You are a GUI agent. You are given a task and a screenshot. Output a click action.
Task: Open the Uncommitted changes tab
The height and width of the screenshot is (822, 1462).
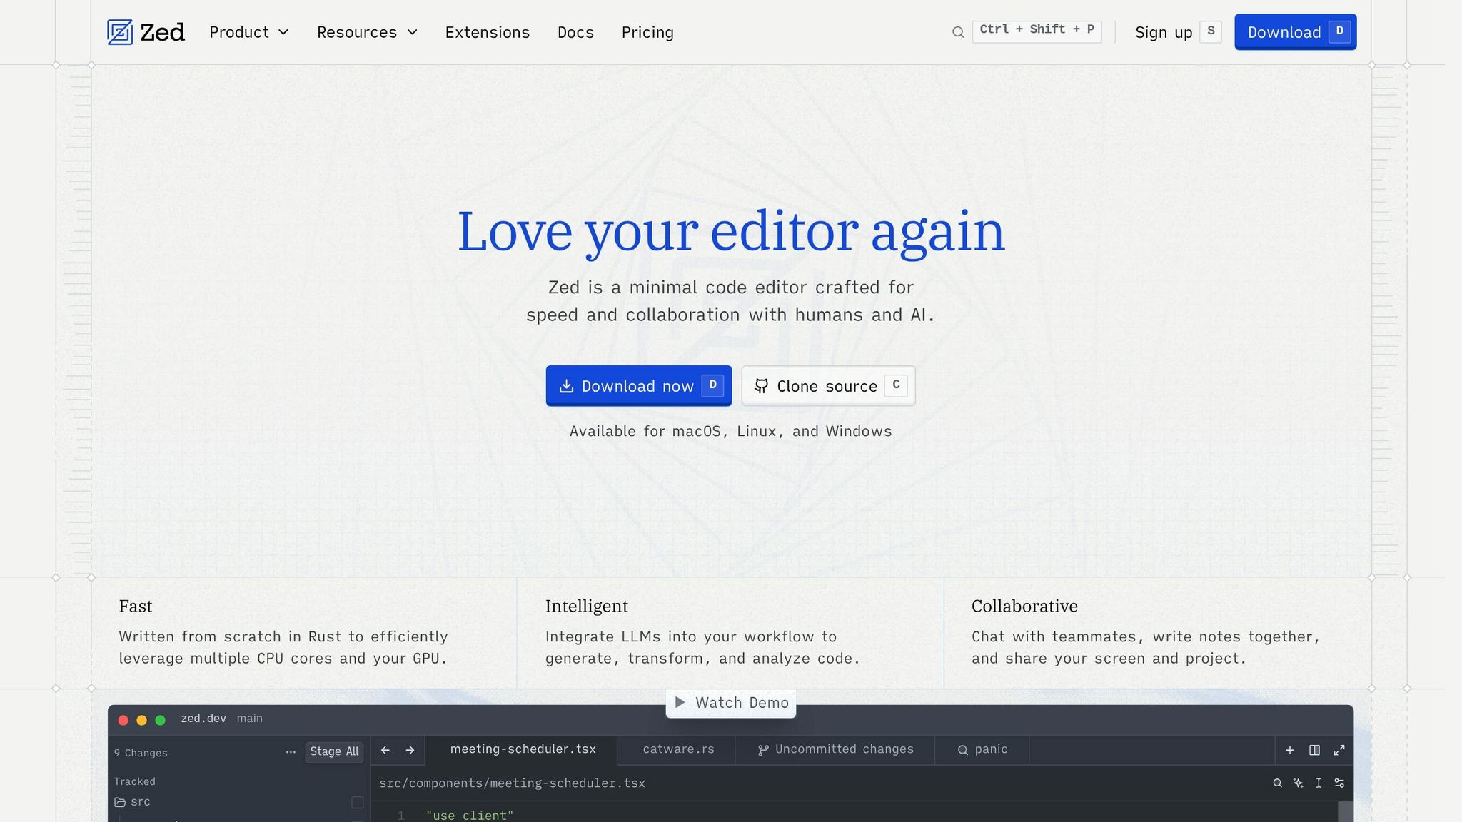(x=835, y=749)
